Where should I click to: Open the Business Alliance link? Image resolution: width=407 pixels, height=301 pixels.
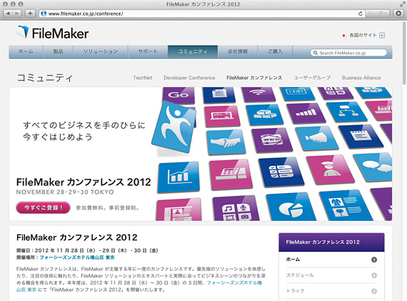361,78
